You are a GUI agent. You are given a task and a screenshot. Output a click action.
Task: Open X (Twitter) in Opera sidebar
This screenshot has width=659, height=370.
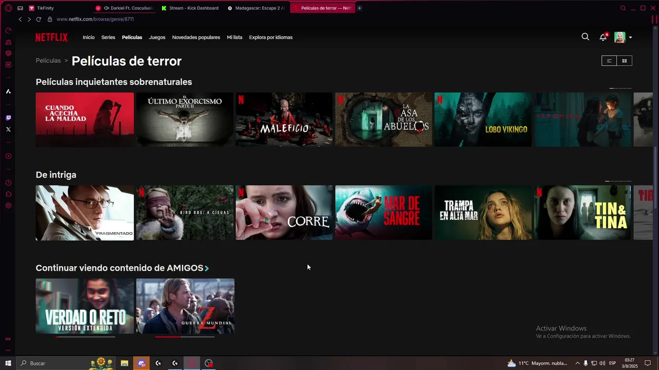click(8, 129)
